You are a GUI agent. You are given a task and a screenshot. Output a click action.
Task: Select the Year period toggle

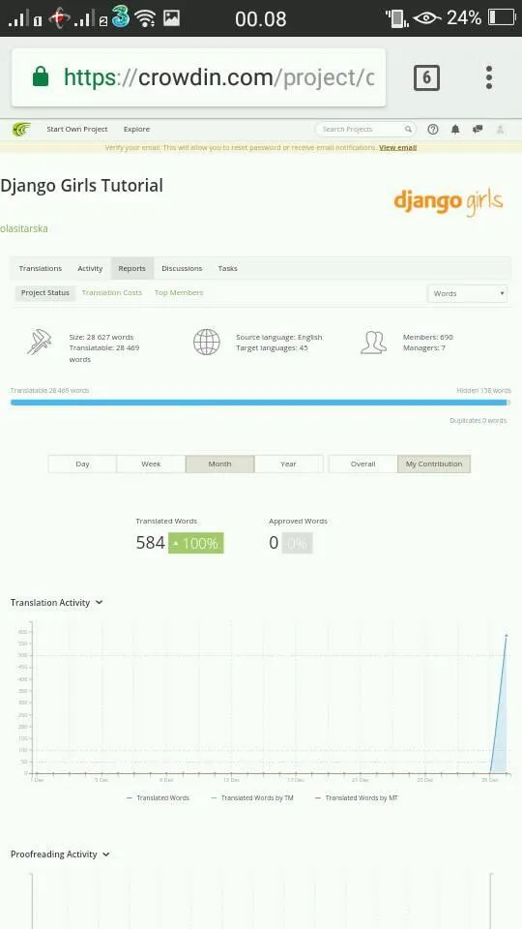(x=289, y=464)
